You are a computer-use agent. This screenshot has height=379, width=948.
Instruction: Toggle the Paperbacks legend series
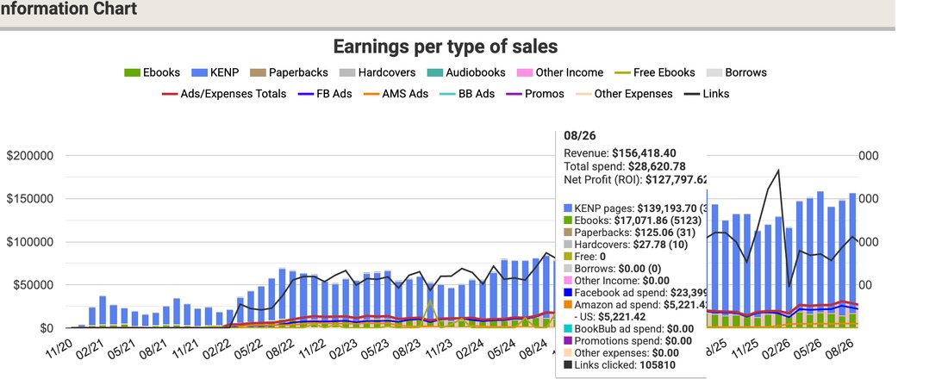[289, 72]
